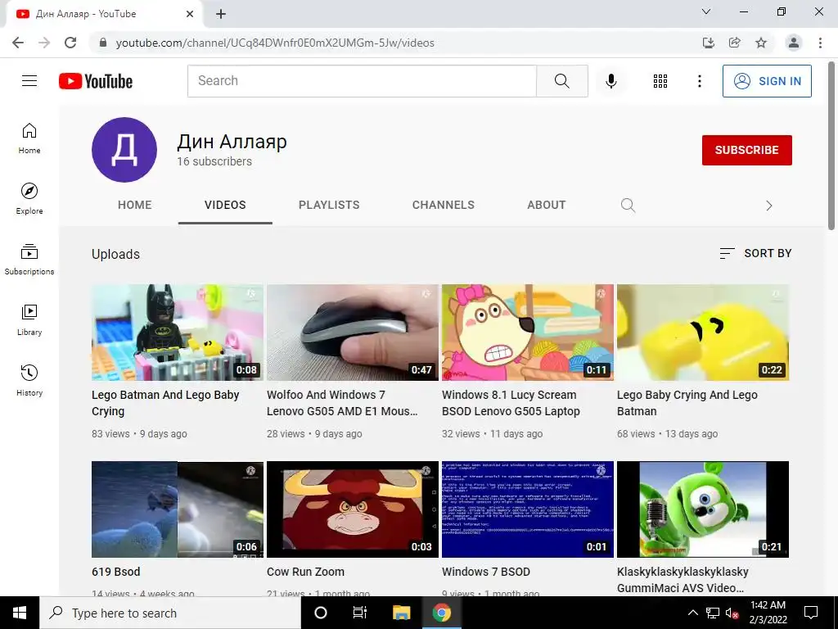Open Explore in the sidebar
Image resolution: width=838 pixels, height=629 pixels.
(29, 198)
